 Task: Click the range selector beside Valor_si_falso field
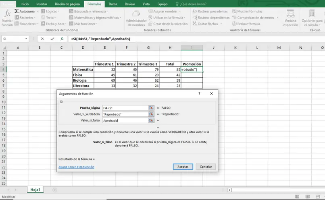tap(152, 120)
